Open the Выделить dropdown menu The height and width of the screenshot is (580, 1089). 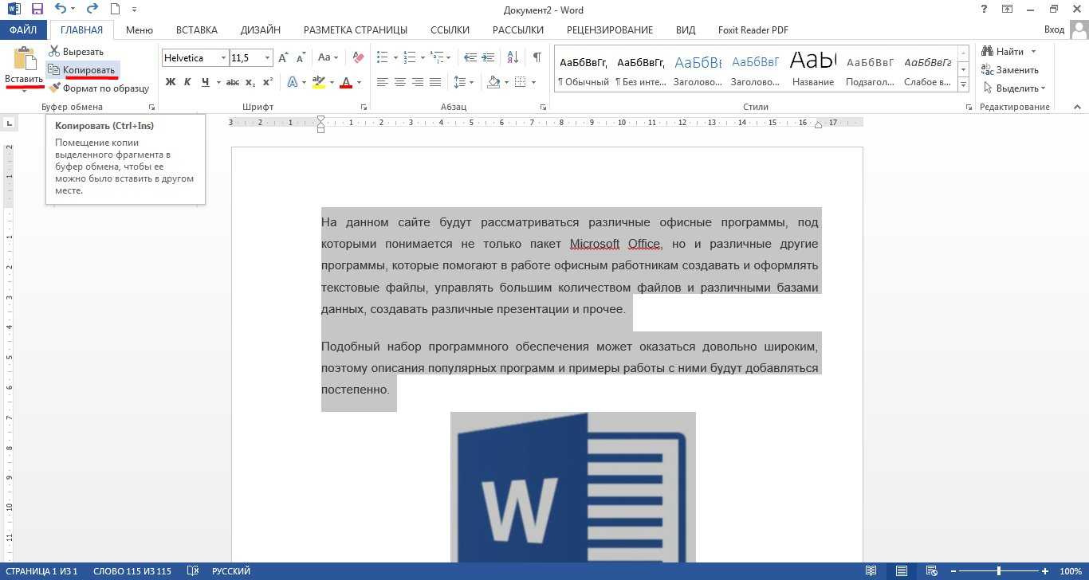point(1014,88)
